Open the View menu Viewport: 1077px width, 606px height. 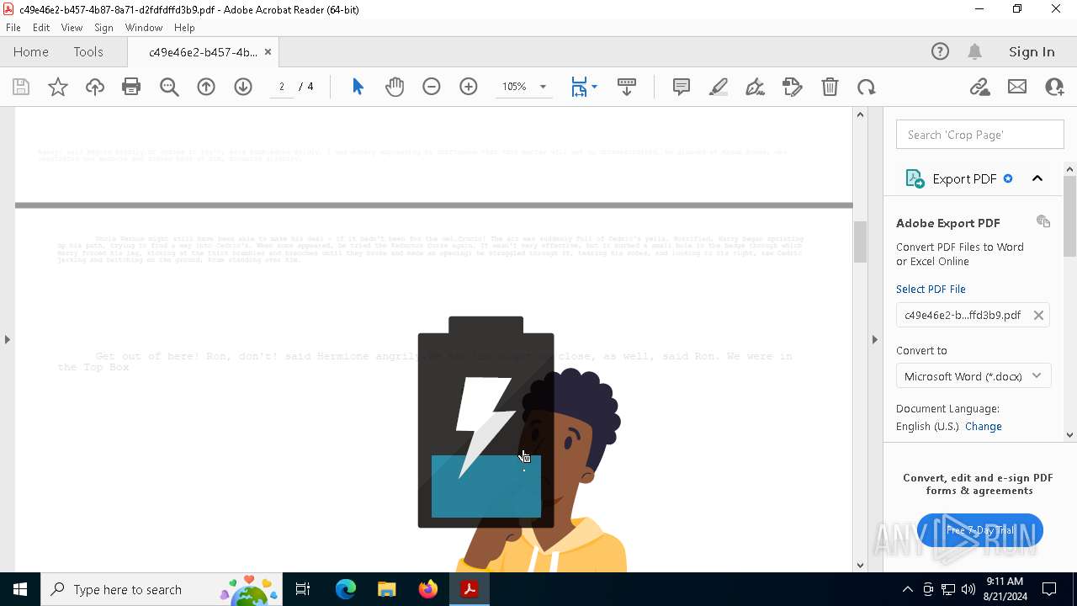coord(72,27)
